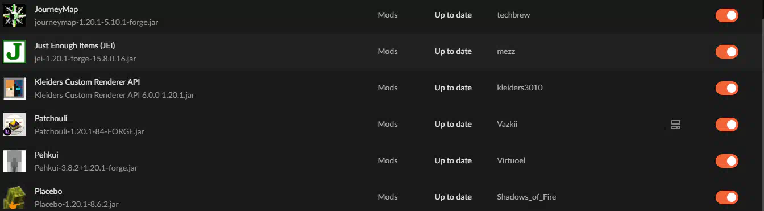Open the techbrew author link
Screen dimensions: 764x211
(x=513, y=15)
